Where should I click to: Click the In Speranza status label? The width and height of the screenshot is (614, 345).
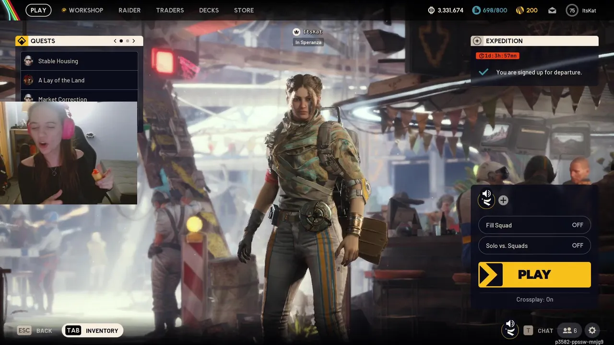(308, 42)
